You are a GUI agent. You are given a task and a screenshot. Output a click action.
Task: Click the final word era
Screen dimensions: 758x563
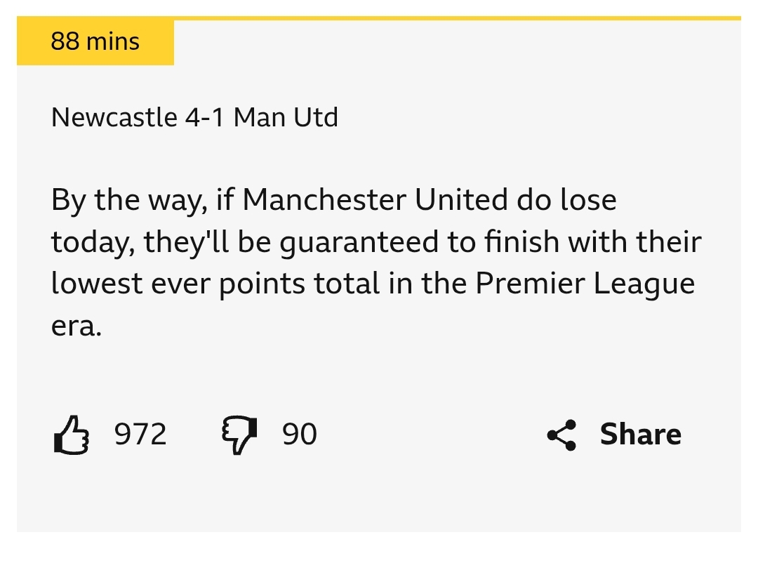pyautogui.click(x=77, y=326)
